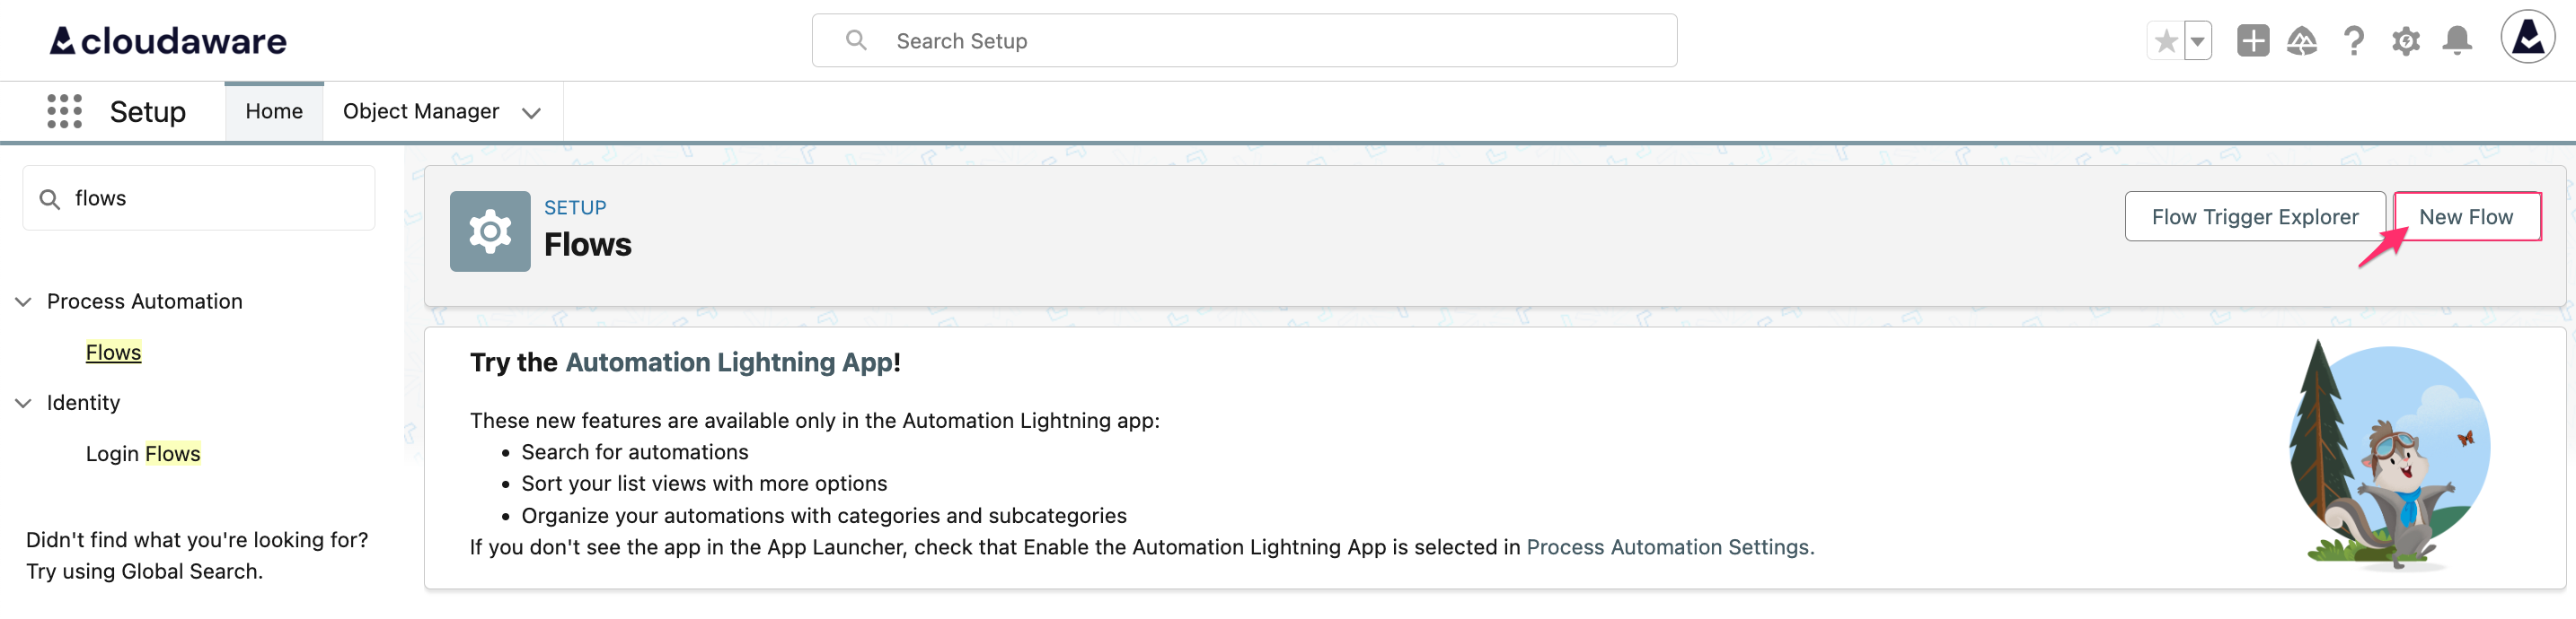Click the Cloudaware logo
2576x619 pixels.
(166, 40)
